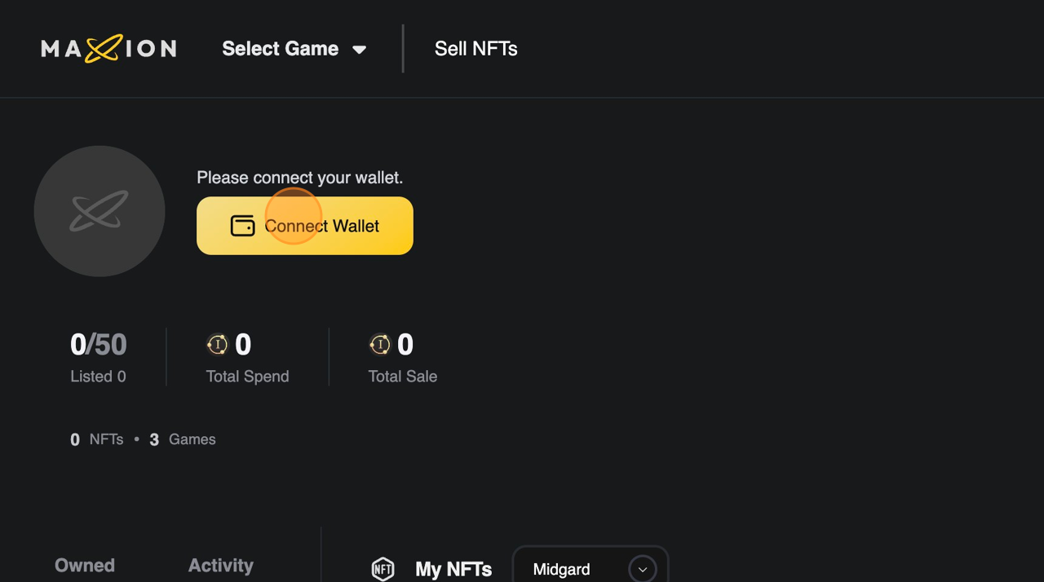Click the Maxion logo
Image resolution: width=1044 pixels, height=582 pixels.
tap(108, 49)
